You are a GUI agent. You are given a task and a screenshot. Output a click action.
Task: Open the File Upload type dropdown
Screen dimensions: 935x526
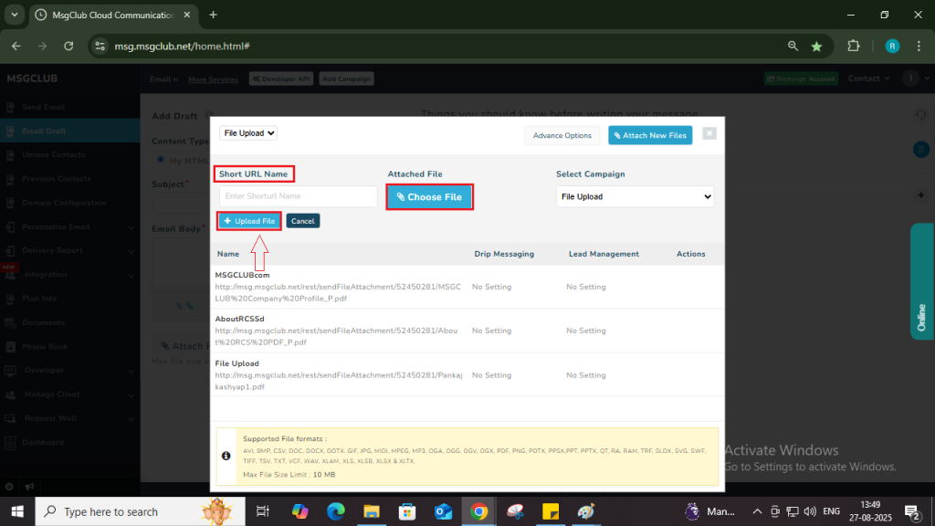pyautogui.click(x=248, y=133)
